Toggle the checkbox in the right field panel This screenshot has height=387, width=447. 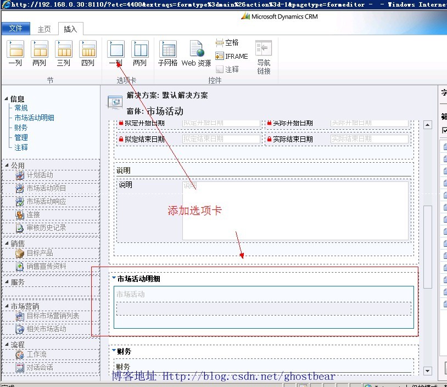click(444, 130)
